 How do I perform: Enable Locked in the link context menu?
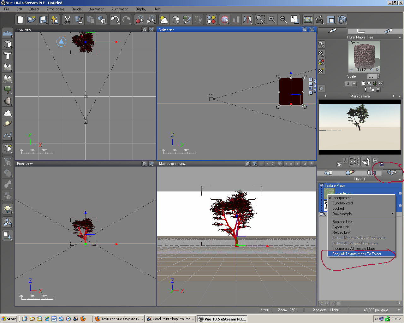[338, 208]
